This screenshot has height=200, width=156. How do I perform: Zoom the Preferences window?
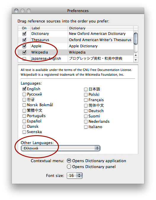click(29, 11)
